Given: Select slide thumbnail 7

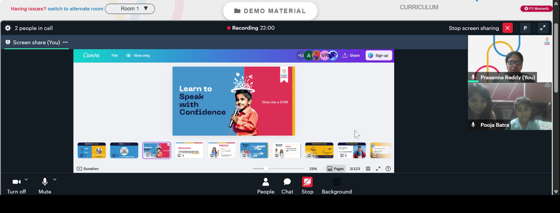Looking at the screenshot, I should [x=286, y=150].
